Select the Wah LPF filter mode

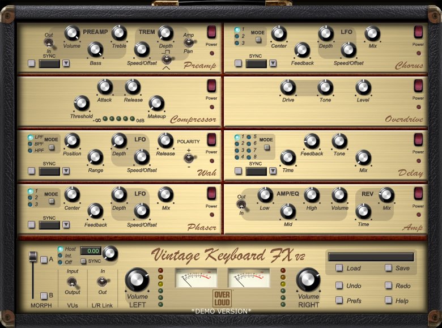[31, 137]
